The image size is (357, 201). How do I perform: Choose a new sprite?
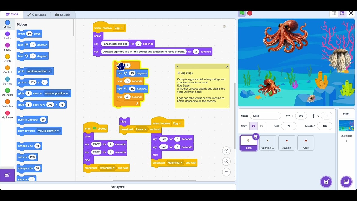click(326, 182)
